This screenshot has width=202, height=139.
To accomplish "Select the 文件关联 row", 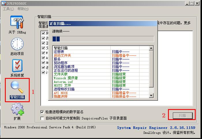I will (101, 74).
